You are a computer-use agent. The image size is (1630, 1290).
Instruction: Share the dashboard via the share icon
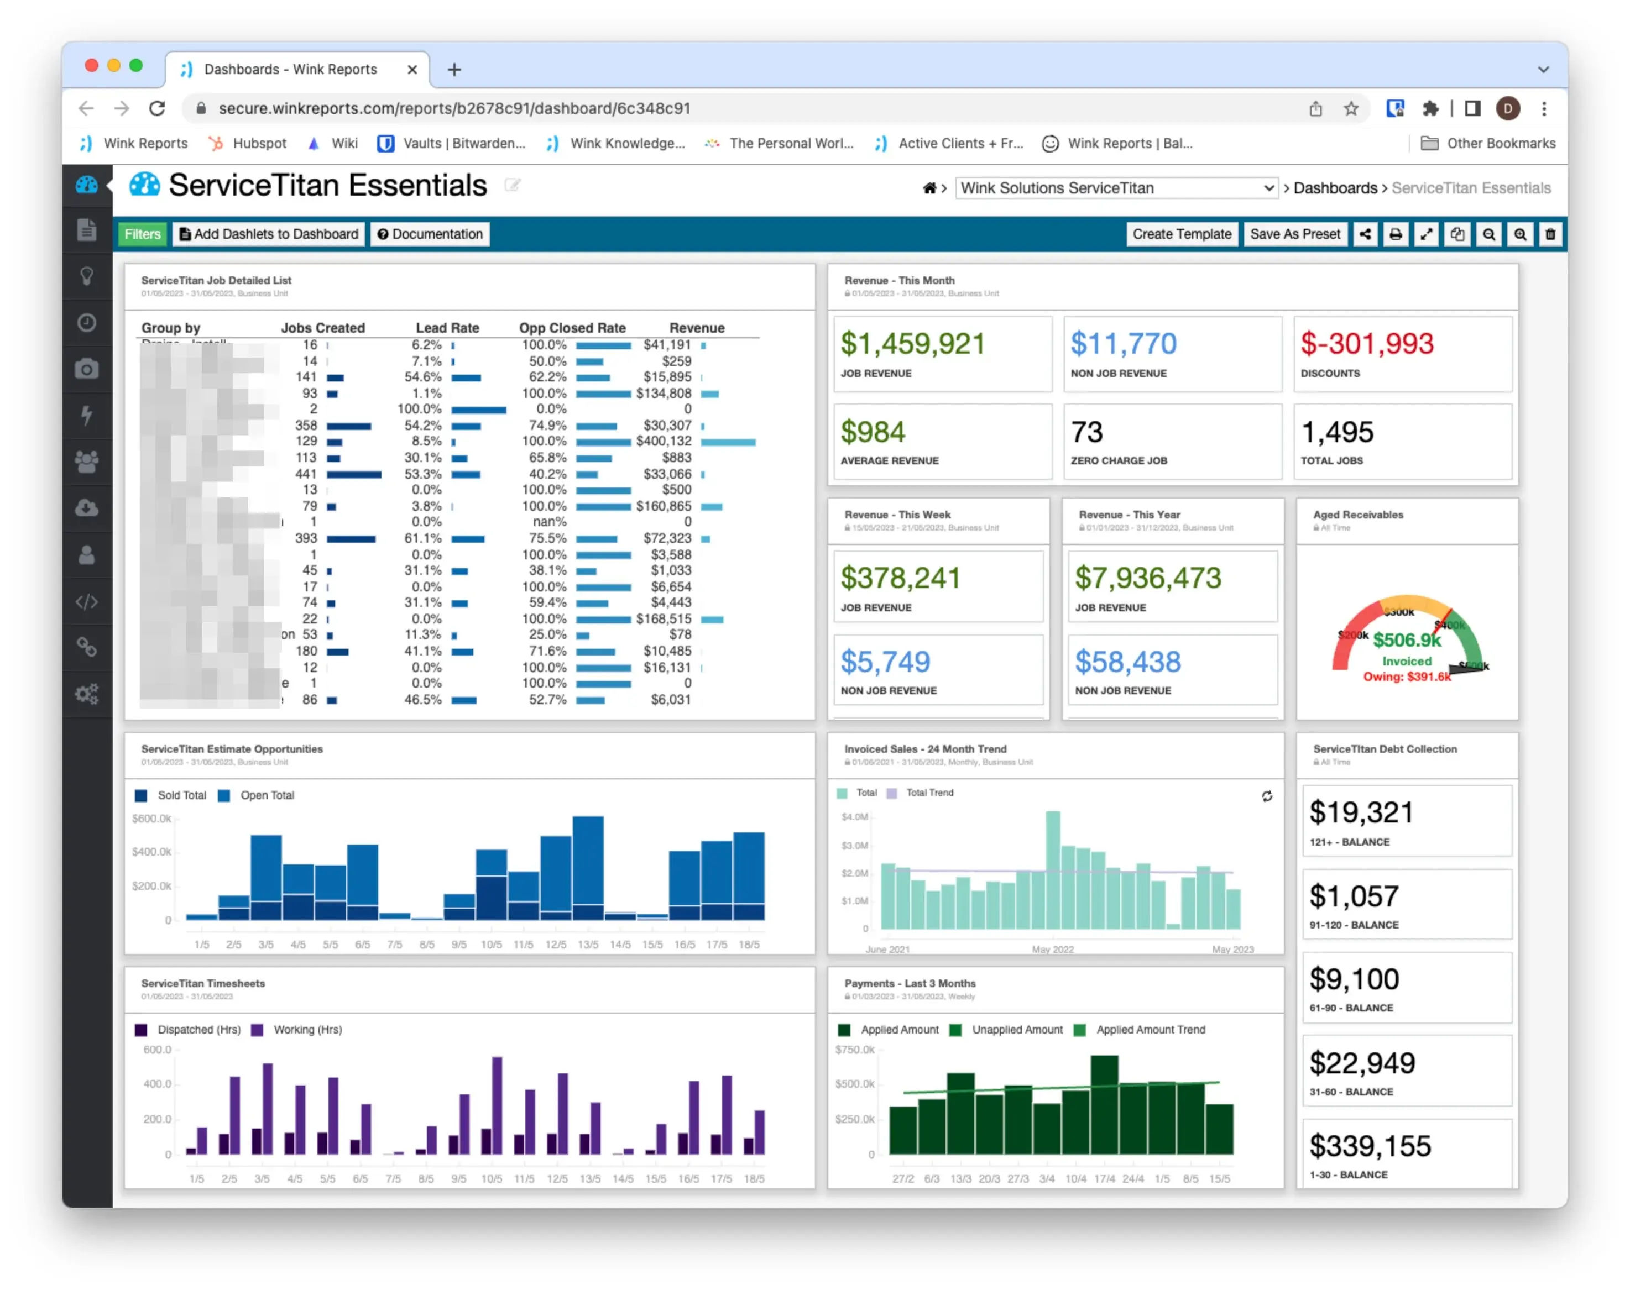point(1366,234)
